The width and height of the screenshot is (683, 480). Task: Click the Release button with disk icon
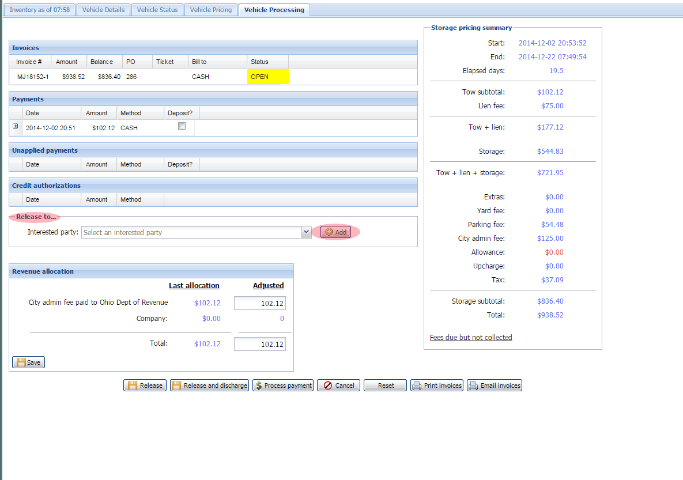[145, 385]
